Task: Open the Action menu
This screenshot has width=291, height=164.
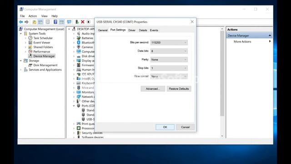Action: pos(33,16)
